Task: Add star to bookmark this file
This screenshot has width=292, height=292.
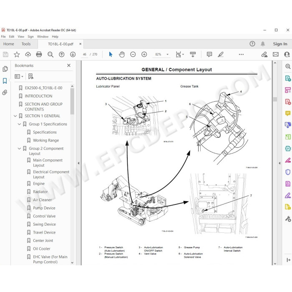Action: point(17,54)
